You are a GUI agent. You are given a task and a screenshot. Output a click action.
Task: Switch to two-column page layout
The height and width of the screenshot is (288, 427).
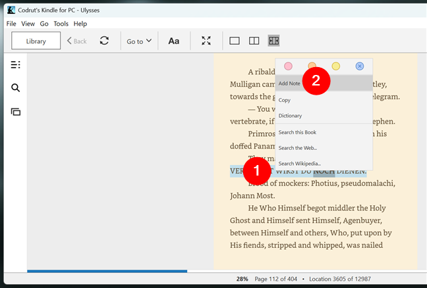pos(254,41)
